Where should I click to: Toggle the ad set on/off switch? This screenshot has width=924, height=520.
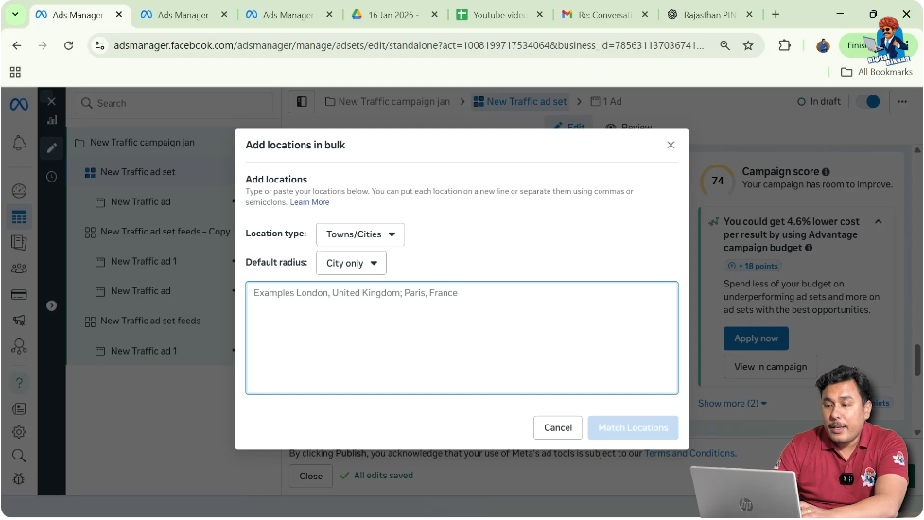[x=867, y=102]
